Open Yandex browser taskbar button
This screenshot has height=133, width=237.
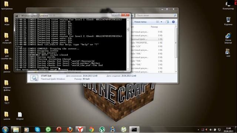80,130
